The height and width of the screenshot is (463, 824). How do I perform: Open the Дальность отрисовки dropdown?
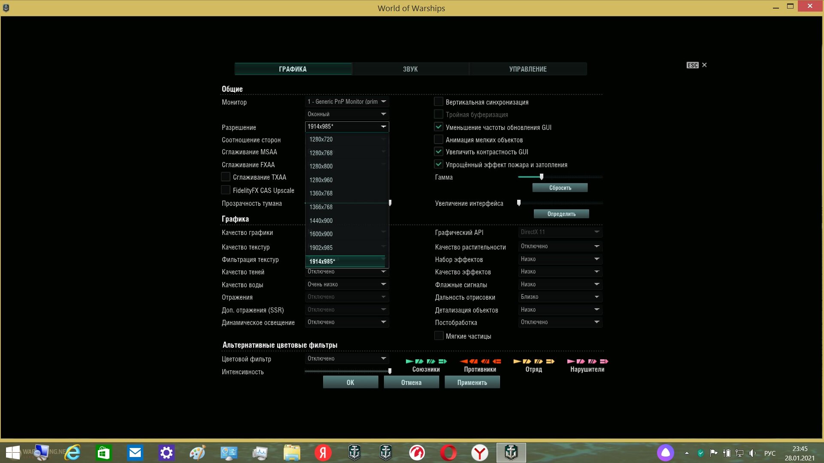tap(560, 297)
